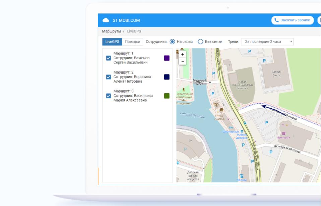Click the museum icon near Птица счастья
Viewport: 321px width, 206px height.
(221, 110)
